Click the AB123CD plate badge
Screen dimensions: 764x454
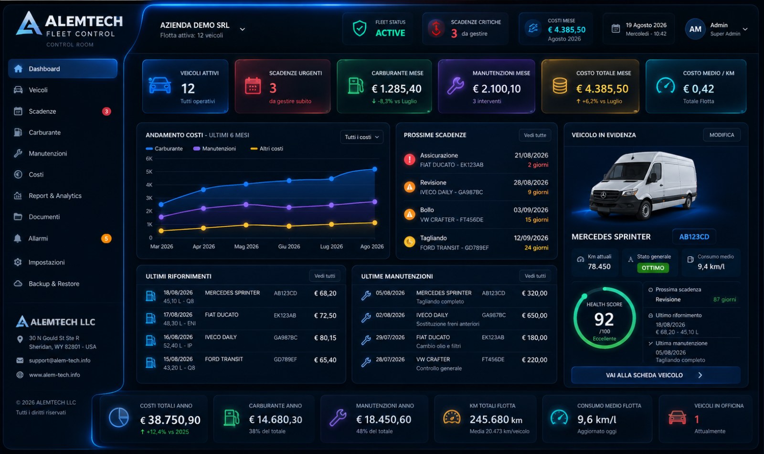tap(694, 237)
